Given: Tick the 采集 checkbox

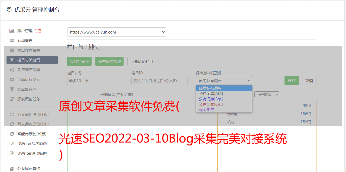Looking at the screenshot, I should [x=224, y=122].
